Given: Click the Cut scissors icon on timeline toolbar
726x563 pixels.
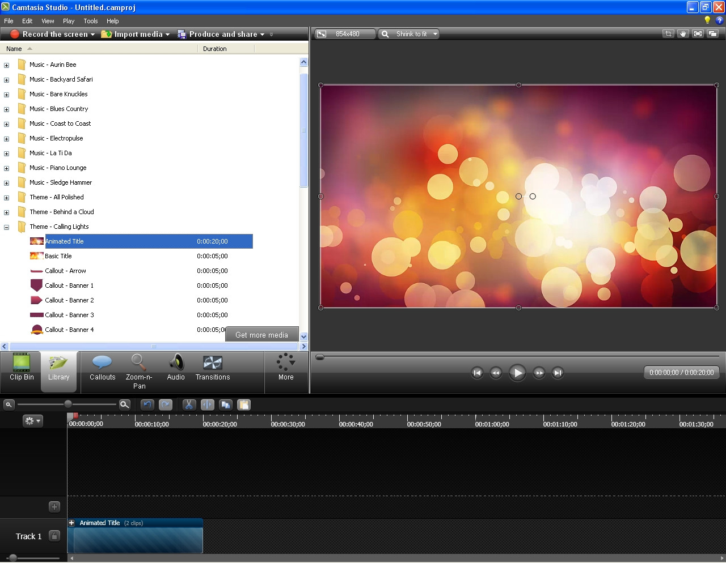Looking at the screenshot, I should [x=189, y=404].
